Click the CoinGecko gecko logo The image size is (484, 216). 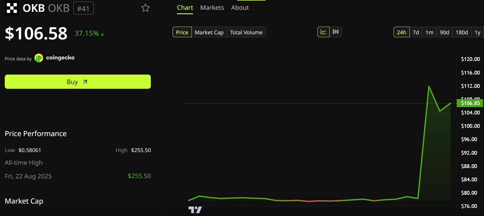click(39, 58)
